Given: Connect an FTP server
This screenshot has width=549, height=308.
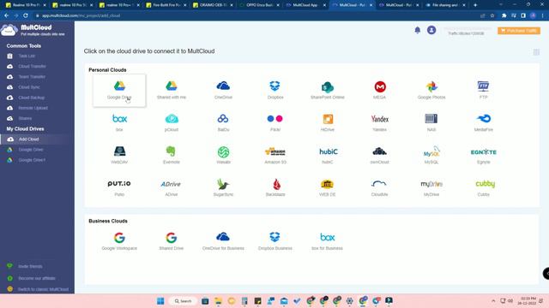Looking at the screenshot, I should (483, 90).
